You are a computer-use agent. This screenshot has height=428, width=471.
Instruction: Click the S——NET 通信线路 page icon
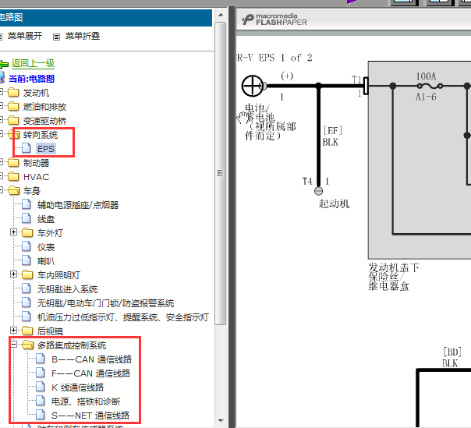(41, 415)
